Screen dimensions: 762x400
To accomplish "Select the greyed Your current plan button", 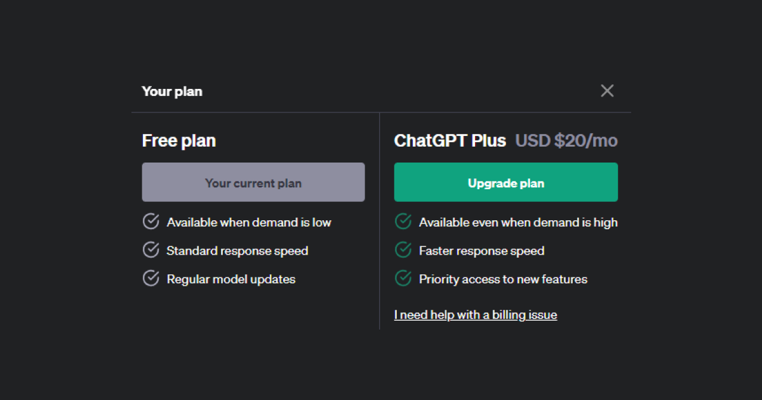I will [x=253, y=182].
